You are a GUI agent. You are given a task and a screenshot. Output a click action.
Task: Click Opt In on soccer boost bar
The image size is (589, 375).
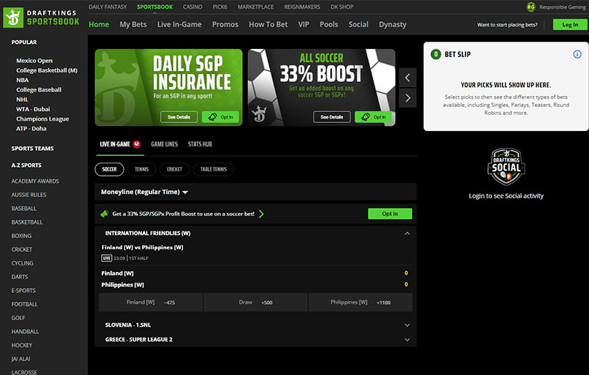(x=390, y=214)
